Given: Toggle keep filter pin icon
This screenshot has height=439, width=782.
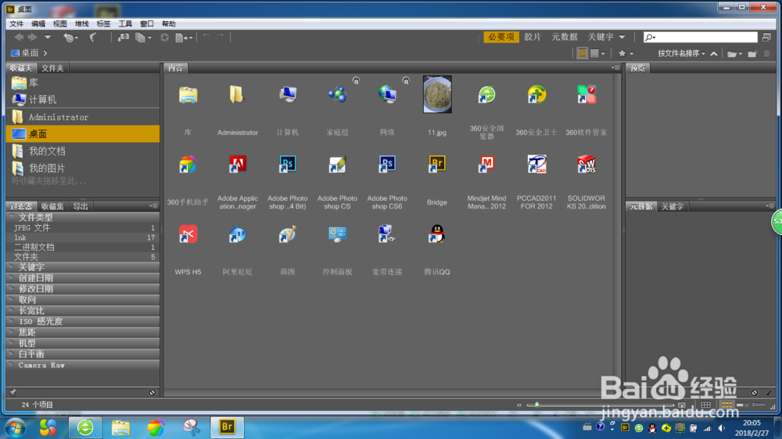Looking at the screenshot, I should coord(13,392).
